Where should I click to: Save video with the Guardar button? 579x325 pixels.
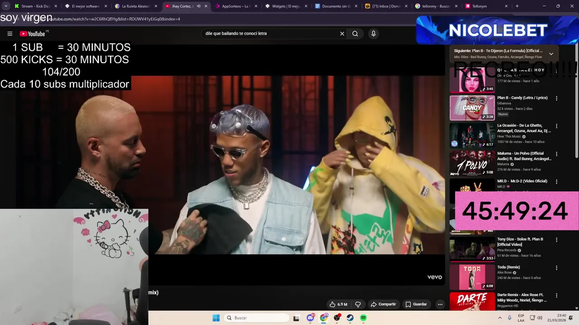point(416,304)
